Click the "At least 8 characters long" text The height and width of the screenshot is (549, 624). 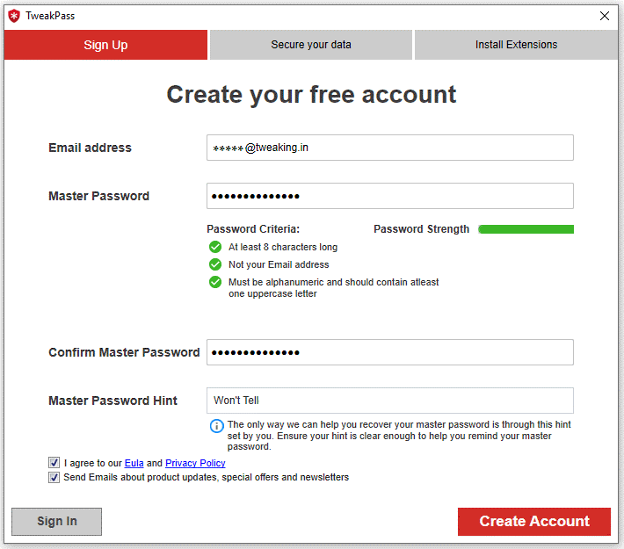pos(283,247)
